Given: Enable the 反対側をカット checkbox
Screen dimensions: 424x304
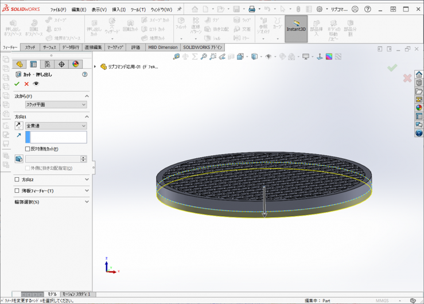Looking at the screenshot, I should point(28,149).
